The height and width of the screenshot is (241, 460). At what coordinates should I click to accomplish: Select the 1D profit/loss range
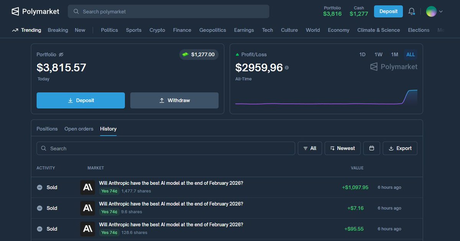tap(362, 55)
